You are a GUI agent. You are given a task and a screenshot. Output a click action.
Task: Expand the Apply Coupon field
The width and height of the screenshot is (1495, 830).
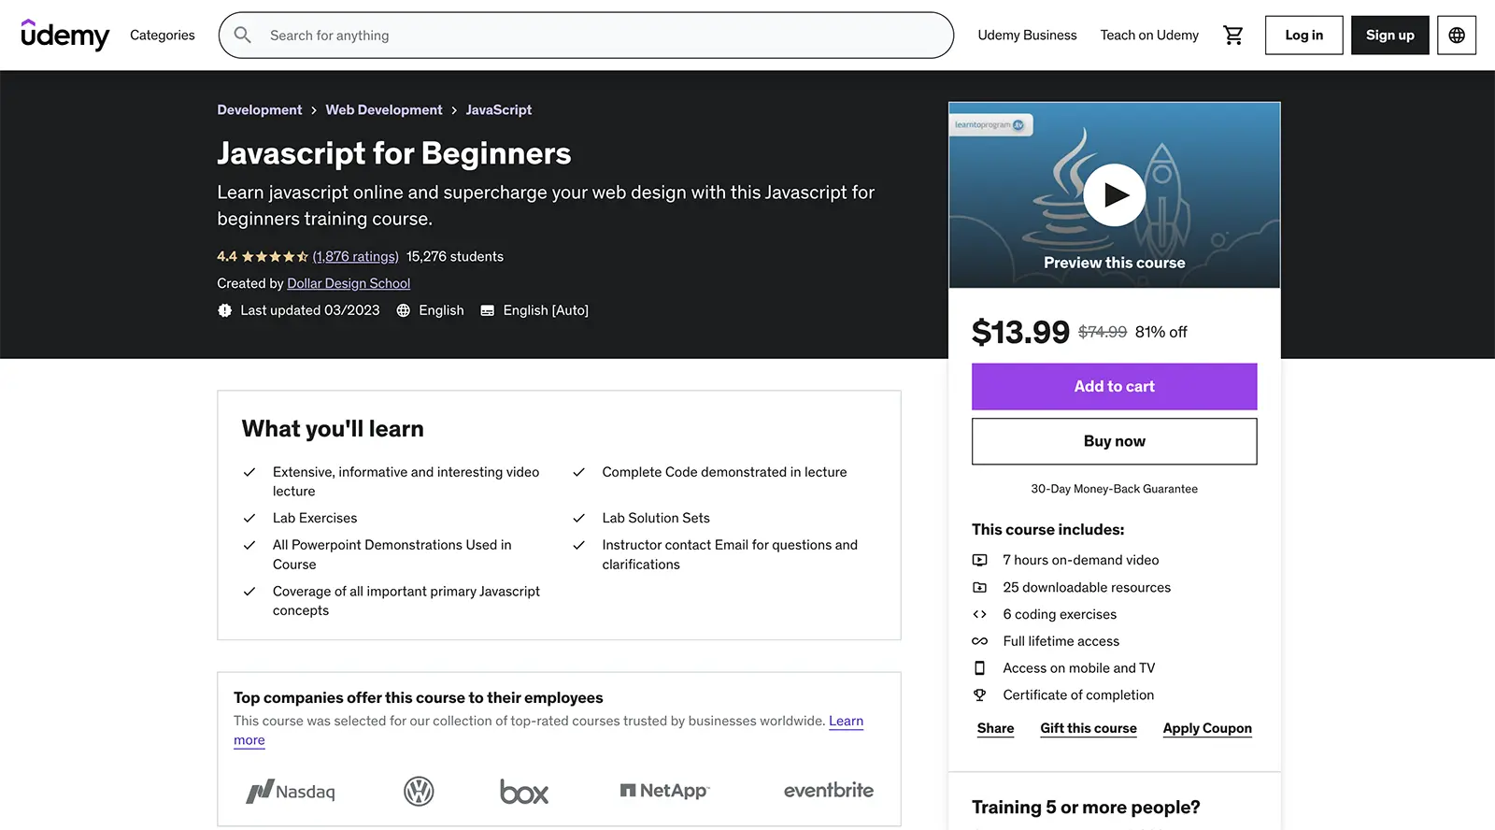click(x=1206, y=729)
